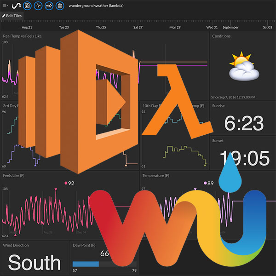Click the green min marker in 10th Day chart
Screen dimensions: 276x276
(205, 165)
